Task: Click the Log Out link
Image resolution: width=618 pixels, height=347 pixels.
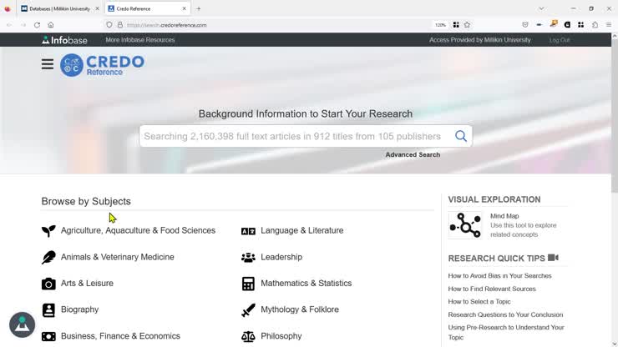Action: coord(560,40)
